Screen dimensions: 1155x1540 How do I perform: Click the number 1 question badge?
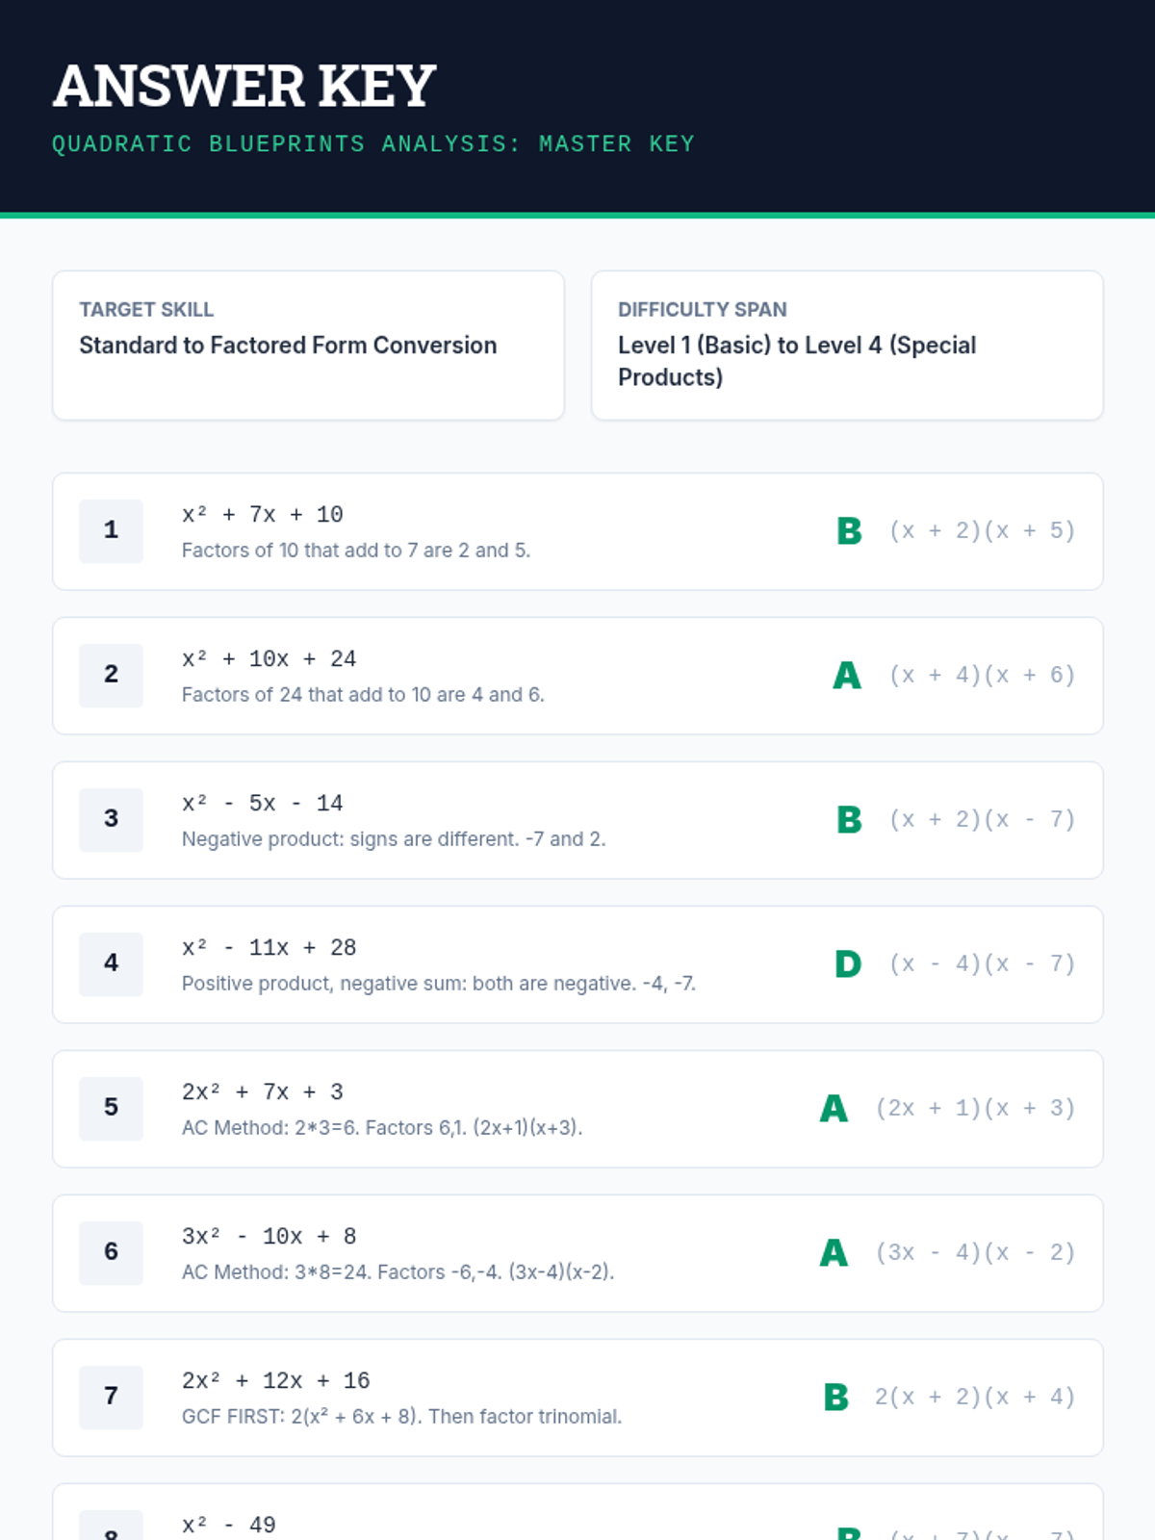click(111, 530)
